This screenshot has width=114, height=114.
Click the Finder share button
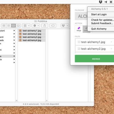(x=45, y=26)
